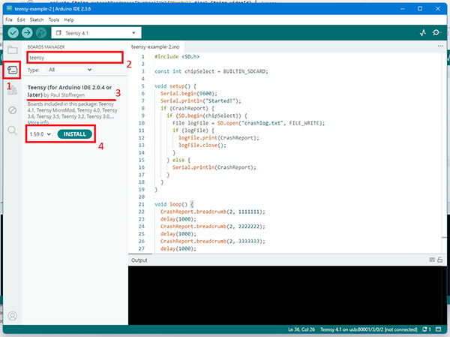The width and height of the screenshot is (450, 337).
Task: Click the account profile icon
Action: (12, 316)
